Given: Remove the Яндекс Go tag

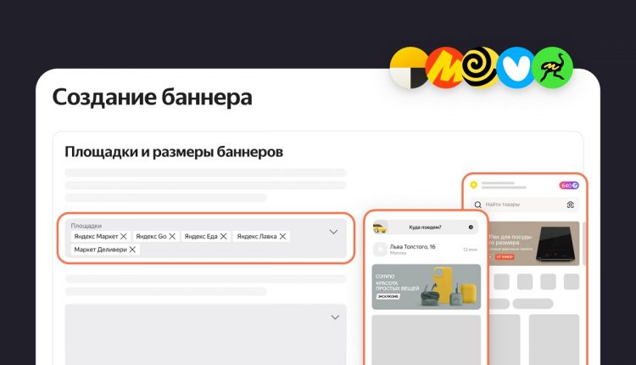Looking at the screenshot, I should (x=172, y=236).
